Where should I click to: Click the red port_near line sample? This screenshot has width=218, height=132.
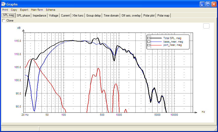(x=156, y=45)
